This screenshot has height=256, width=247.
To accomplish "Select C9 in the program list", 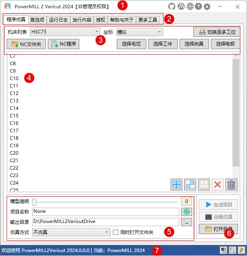I will [x=13, y=71].
